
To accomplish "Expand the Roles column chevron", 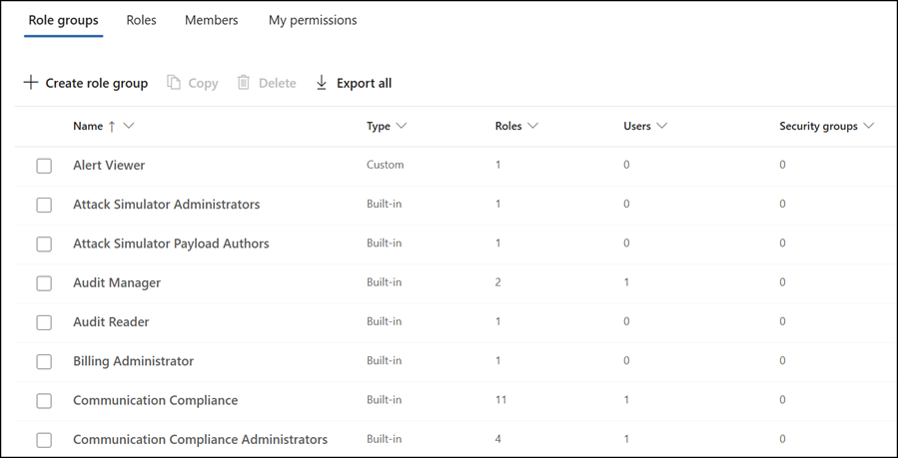I will point(532,126).
